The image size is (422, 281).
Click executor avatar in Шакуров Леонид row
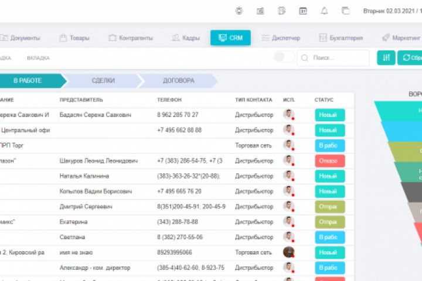coord(289,160)
